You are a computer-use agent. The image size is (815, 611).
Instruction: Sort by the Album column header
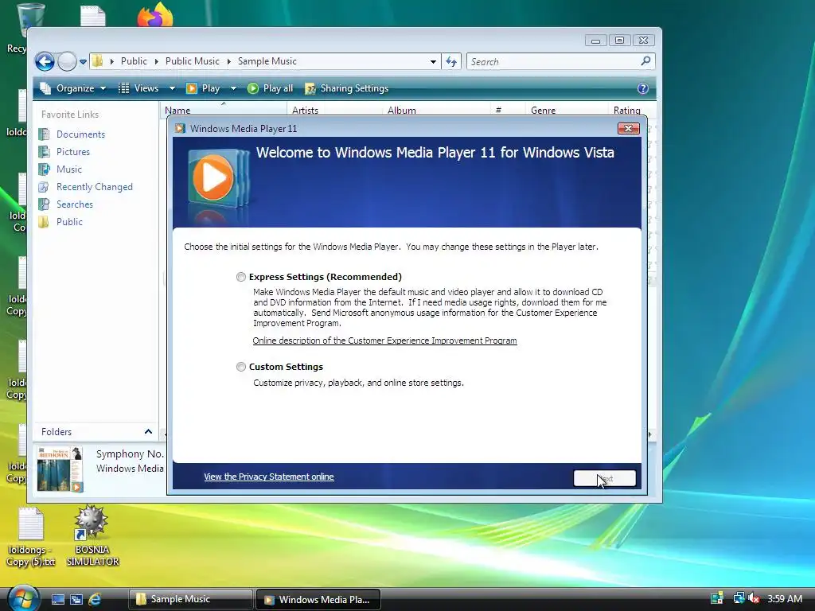437,110
